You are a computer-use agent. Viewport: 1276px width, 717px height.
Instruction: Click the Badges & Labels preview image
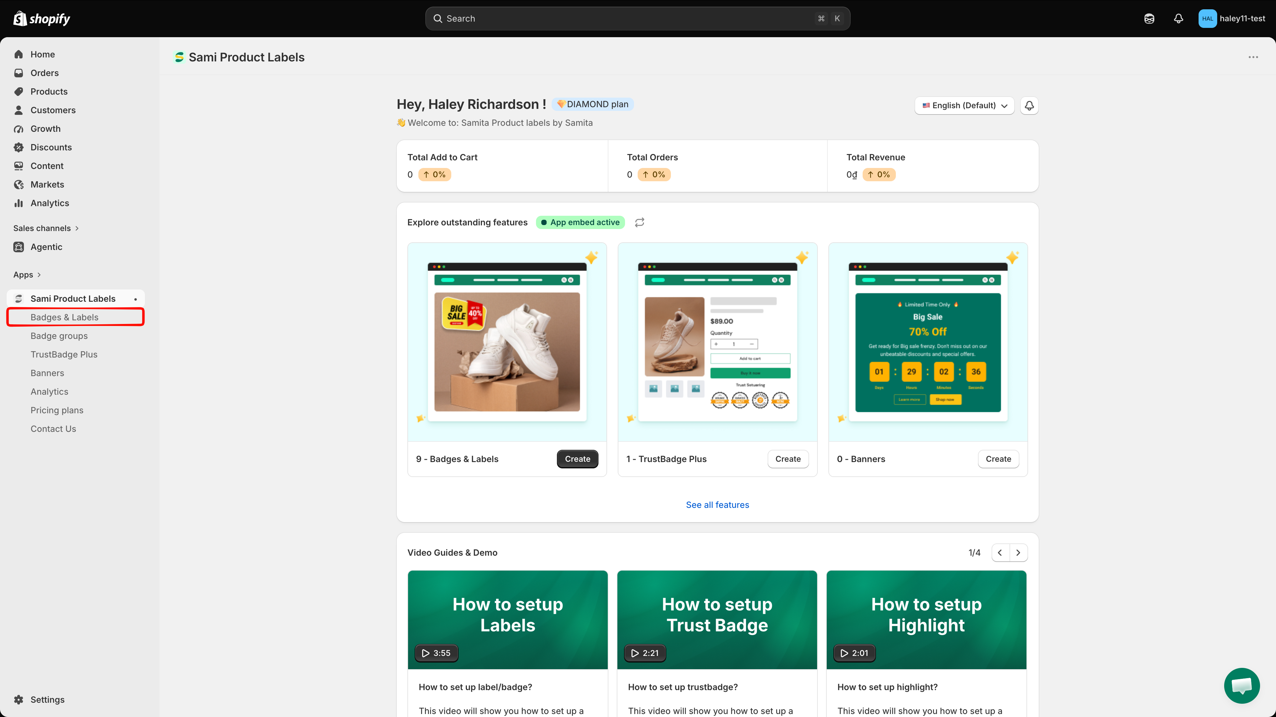(507, 342)
